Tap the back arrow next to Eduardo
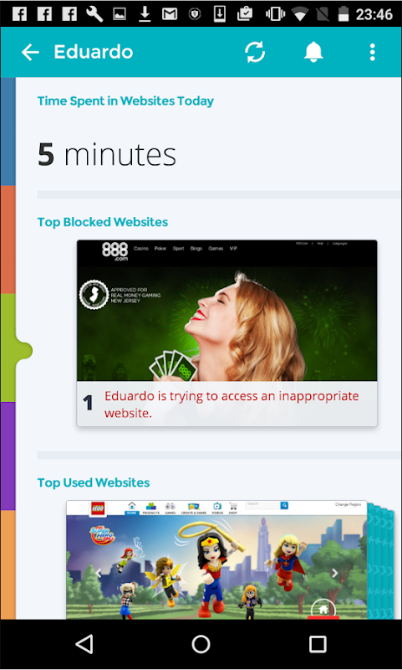 click(30, 52)
